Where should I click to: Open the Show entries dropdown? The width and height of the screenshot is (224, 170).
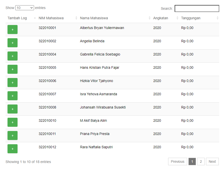tap(25, 8)
